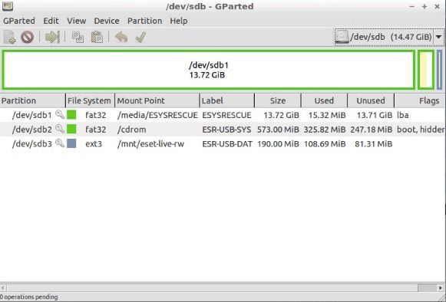Select the small yellow sdb2 graphical block
446x302 pixels.
426,70
